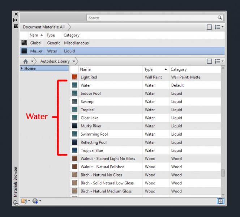This screenshot has width=240, height=217.
Task: Click the Clear Lake material swatch
Action: point(74,118)
